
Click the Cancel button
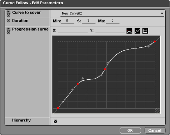tap(155, 130)
